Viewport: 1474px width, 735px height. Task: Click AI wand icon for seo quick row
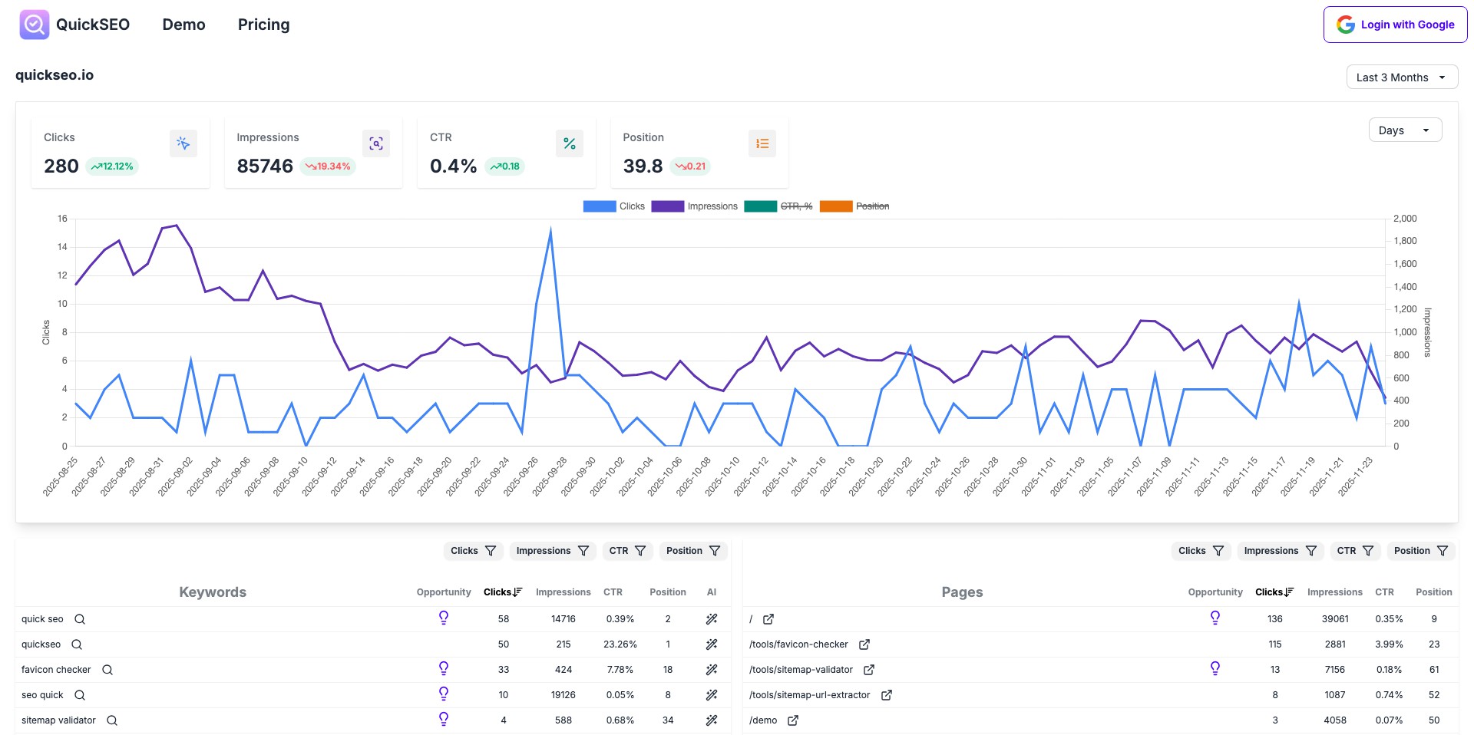[712, 695]
